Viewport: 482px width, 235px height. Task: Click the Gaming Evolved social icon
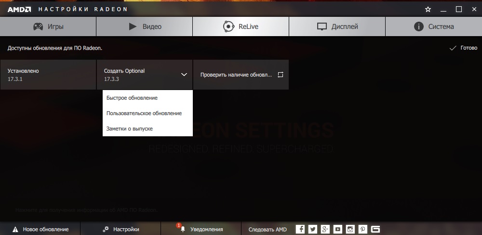click(375, 229)
